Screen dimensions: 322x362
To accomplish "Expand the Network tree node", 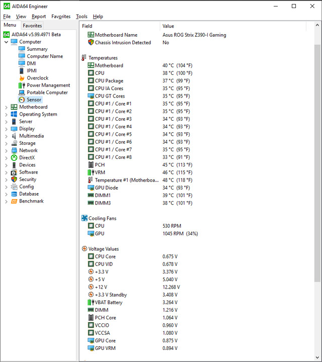I will (6, 150).
